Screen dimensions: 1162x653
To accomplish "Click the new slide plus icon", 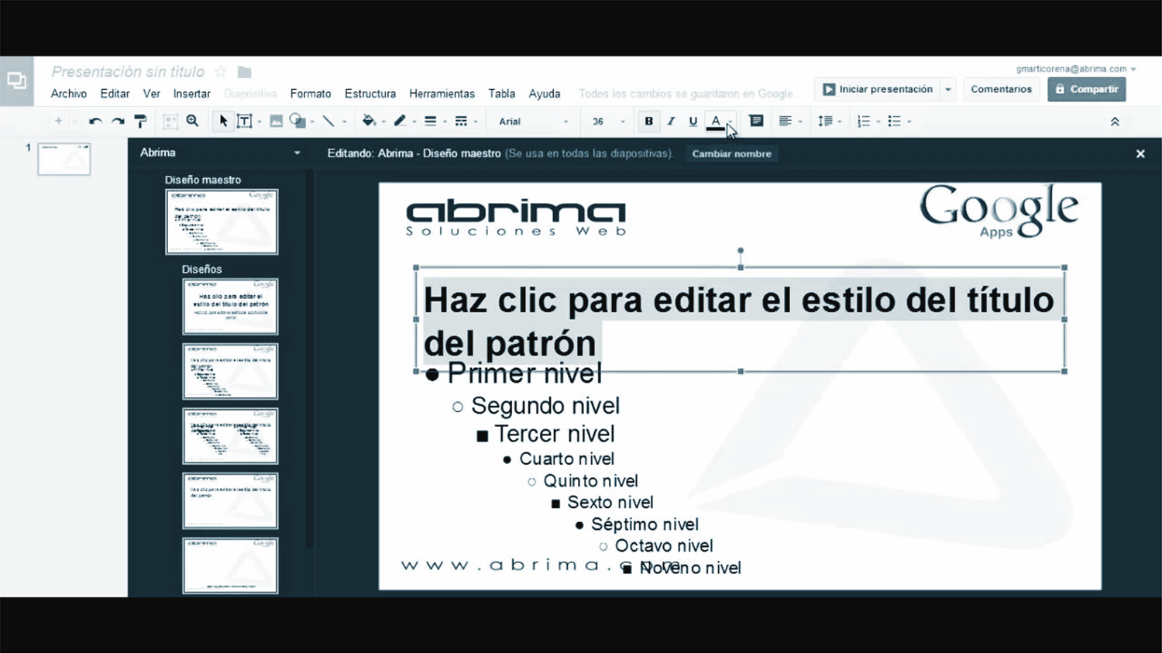I will tap(58, 121).
